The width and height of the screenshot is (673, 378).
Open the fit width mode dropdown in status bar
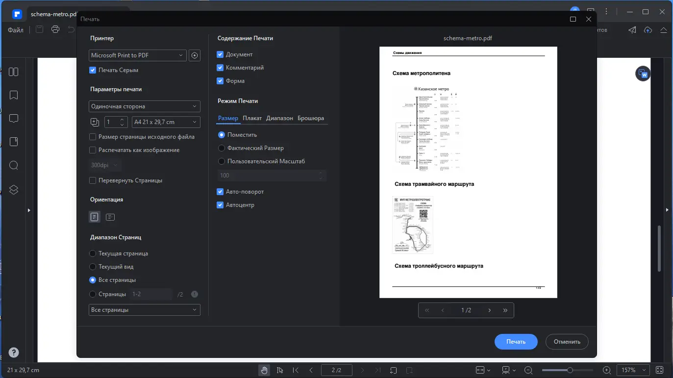[483, 370]
